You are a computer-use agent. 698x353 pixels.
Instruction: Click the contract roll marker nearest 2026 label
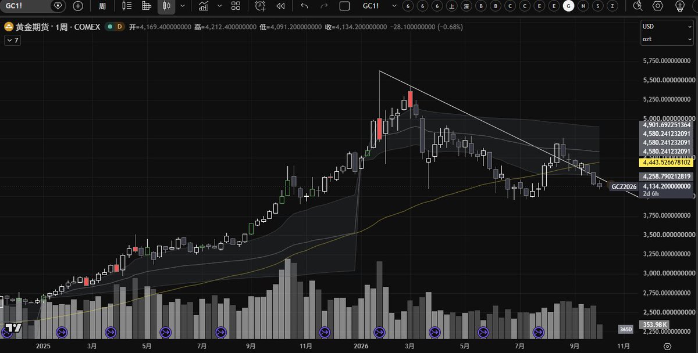[380, 332]
